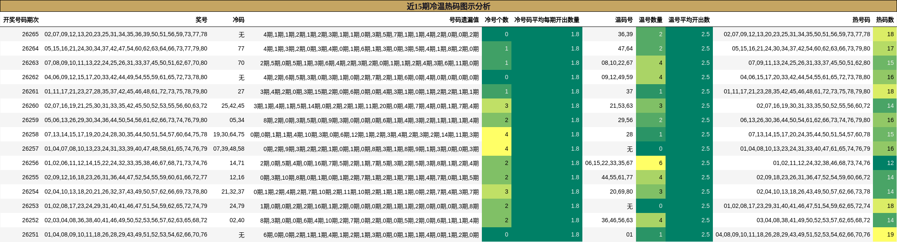Select hot code count 19 in row 26251
The image size is (897, 242).
coord(885,234)
